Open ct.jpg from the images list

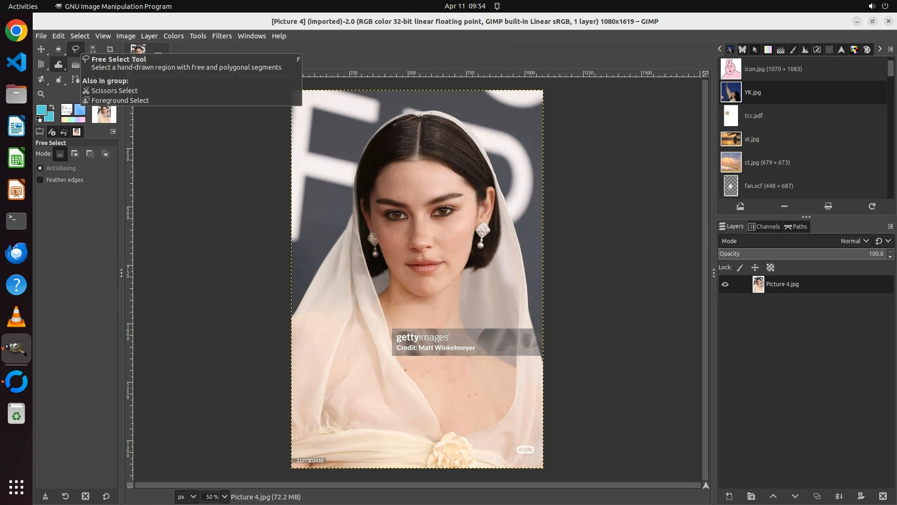click(767, 162)
